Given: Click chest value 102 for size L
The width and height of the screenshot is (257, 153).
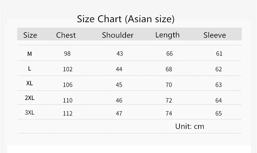Looking at the screenshot, I should 68,69.
